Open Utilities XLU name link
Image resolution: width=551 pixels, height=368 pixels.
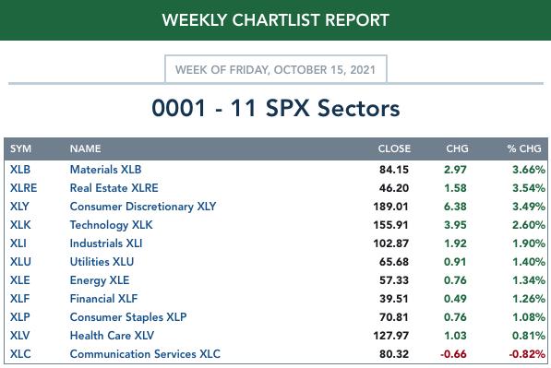coord(102,262)
